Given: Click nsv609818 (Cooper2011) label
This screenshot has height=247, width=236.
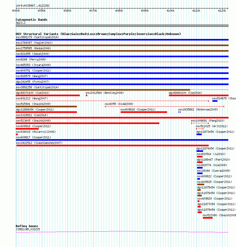Looking at the screenshot, I should pos(138,109).
